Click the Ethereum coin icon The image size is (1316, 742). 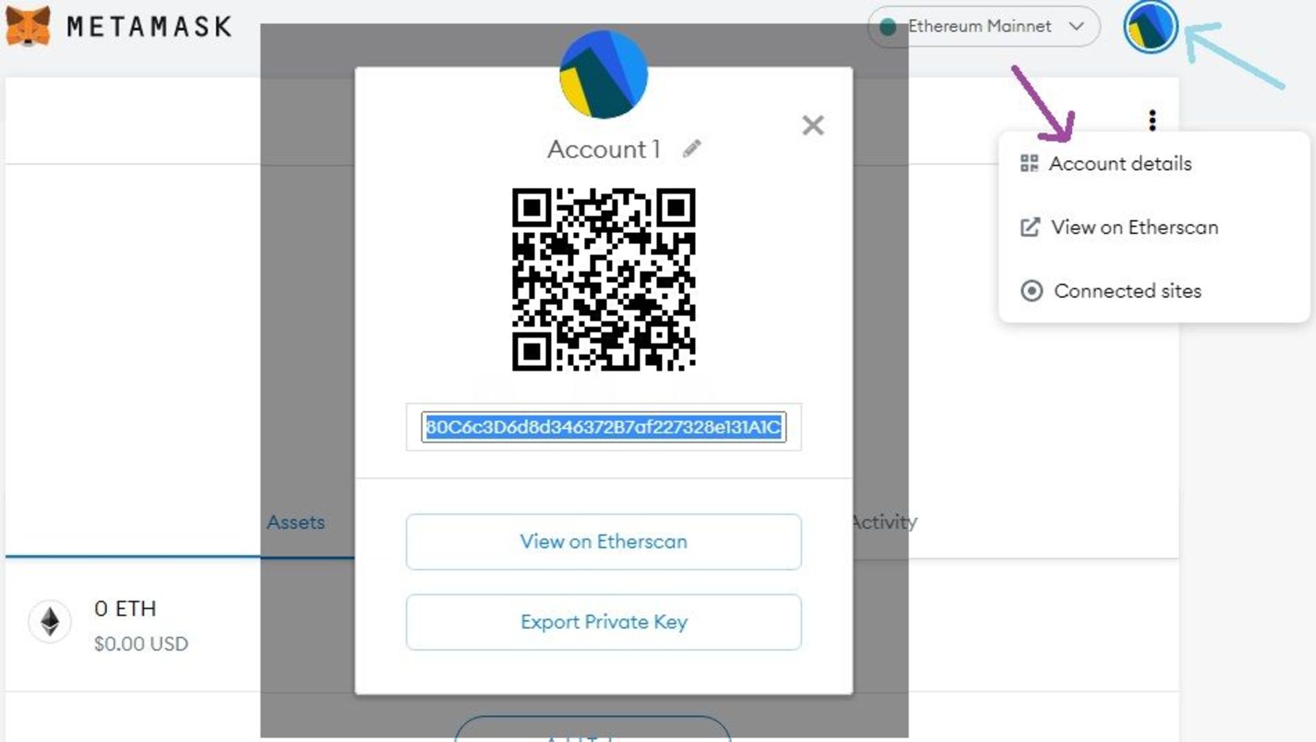[x=49, y=622]
